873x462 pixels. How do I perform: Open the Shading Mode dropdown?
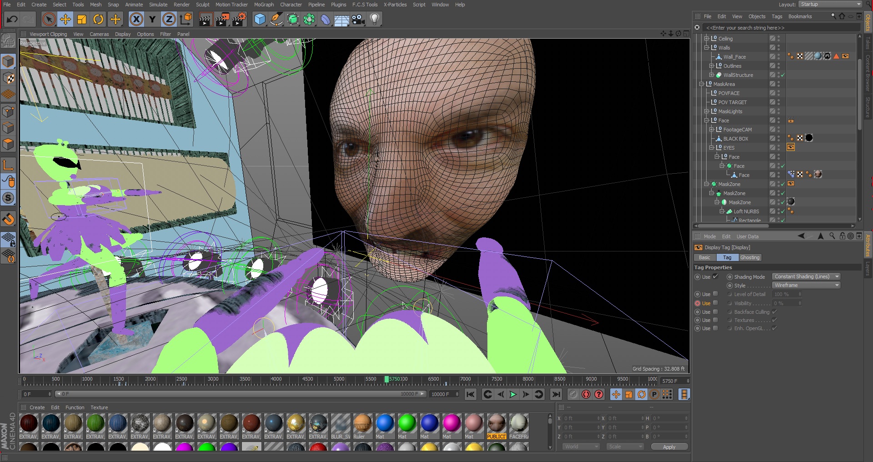(806, 276)
